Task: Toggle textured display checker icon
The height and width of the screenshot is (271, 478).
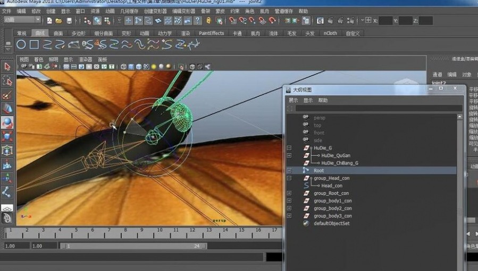Action: (146, 67)
